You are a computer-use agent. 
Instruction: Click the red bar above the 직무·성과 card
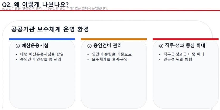[x=185, y=39]
